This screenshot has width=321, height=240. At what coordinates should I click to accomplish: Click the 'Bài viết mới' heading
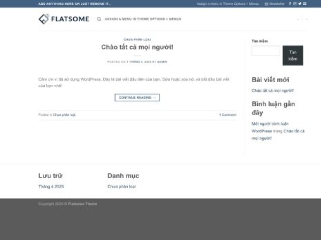tap(270, 80)
